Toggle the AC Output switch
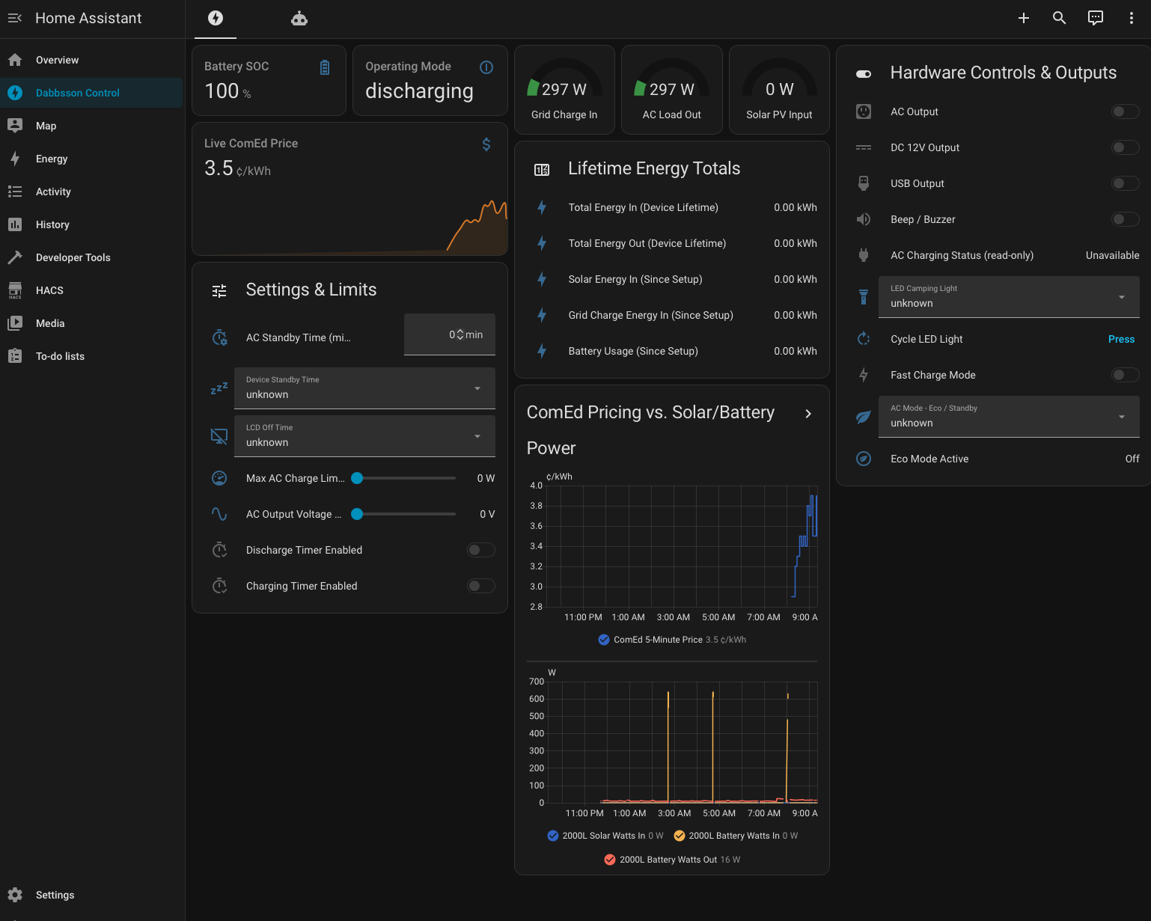1151x921 pixels. coord(1125,111)
